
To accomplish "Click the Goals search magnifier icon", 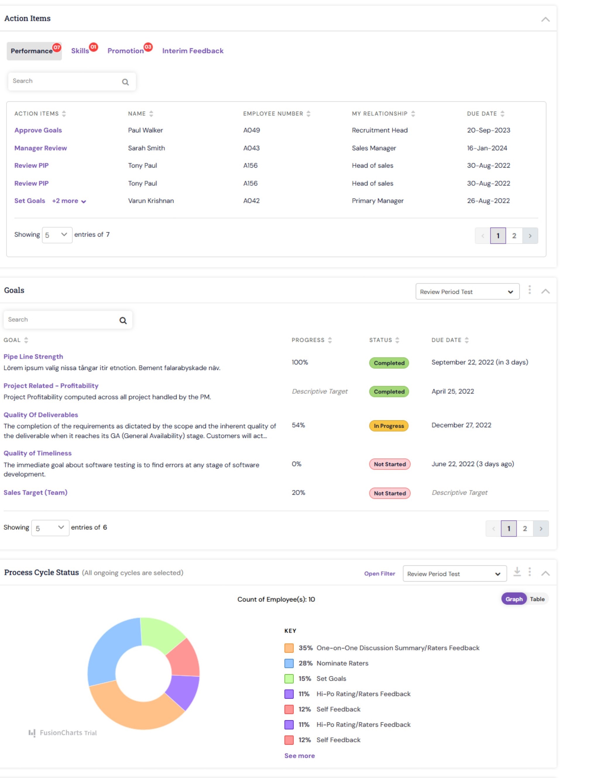I will pyautogui.click(x=123, y=320).
